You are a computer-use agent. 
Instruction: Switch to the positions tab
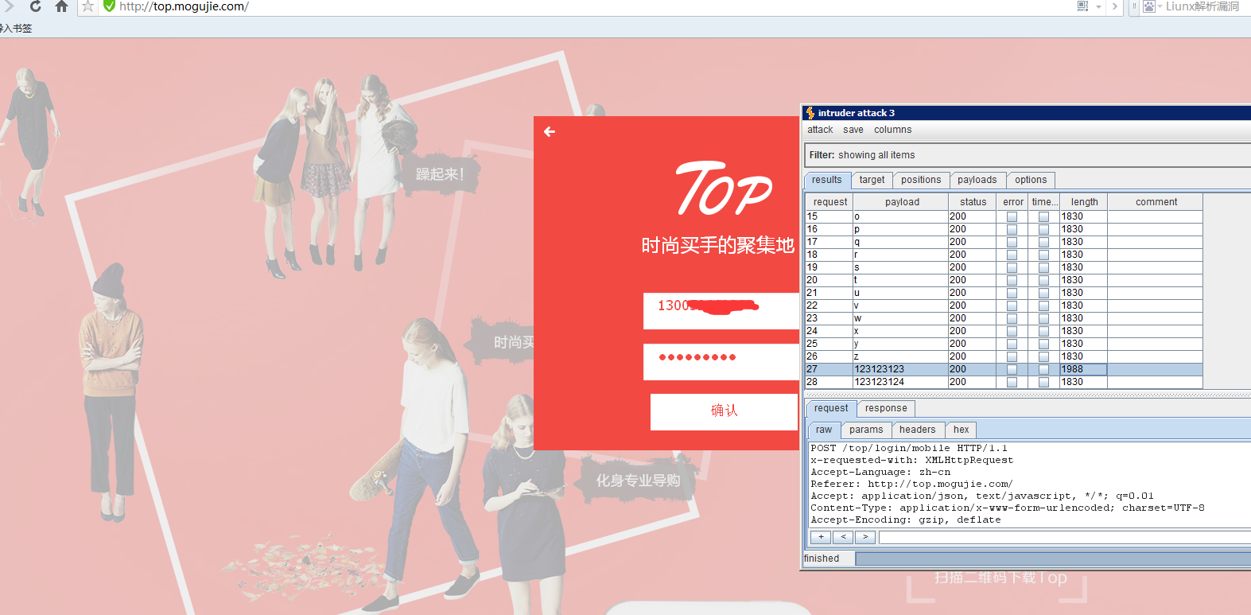tap(921, 180)
